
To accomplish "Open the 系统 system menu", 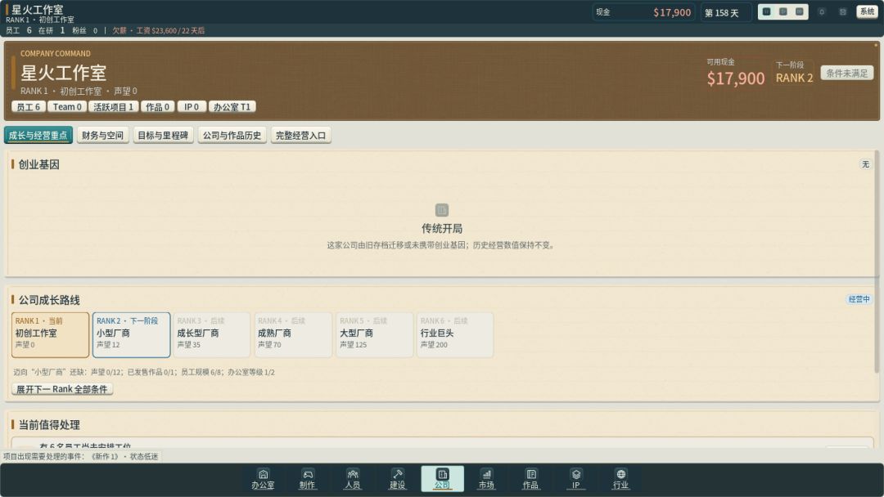I will tap(867, 11).
